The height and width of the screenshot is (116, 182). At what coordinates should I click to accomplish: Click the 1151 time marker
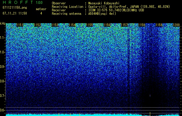pos(20,25)
